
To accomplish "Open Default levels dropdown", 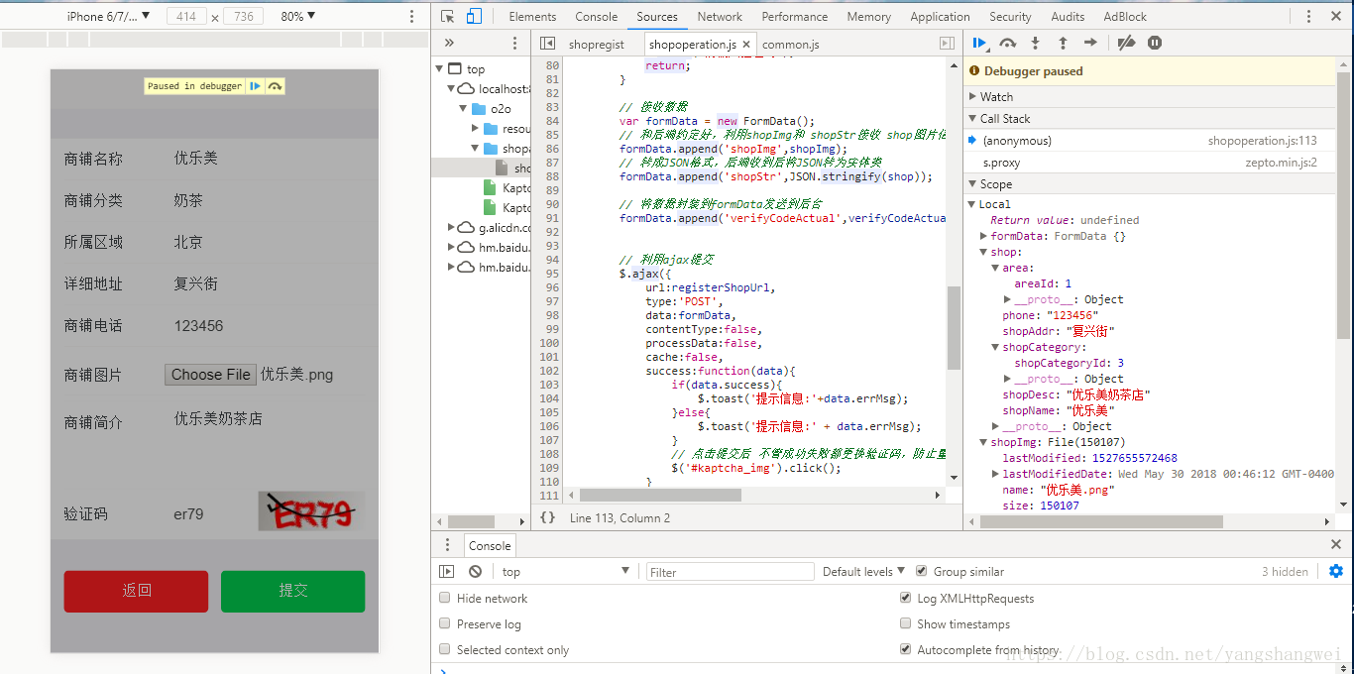I will click(863, 571).
